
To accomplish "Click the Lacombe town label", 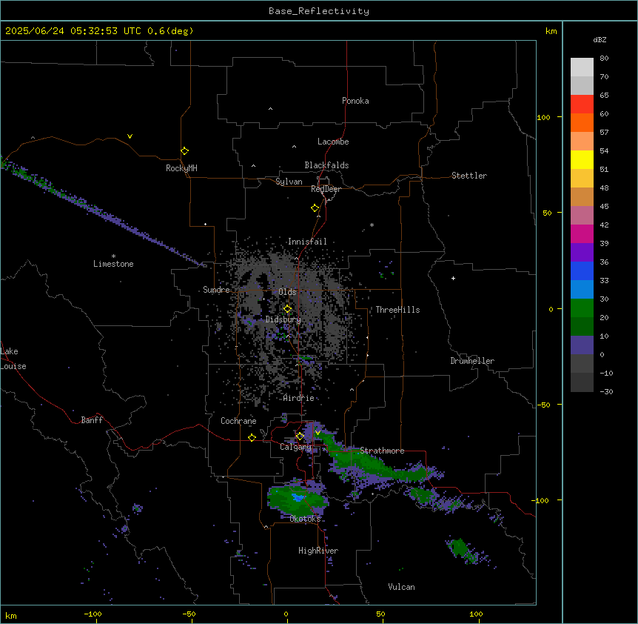I will [333, 142].
